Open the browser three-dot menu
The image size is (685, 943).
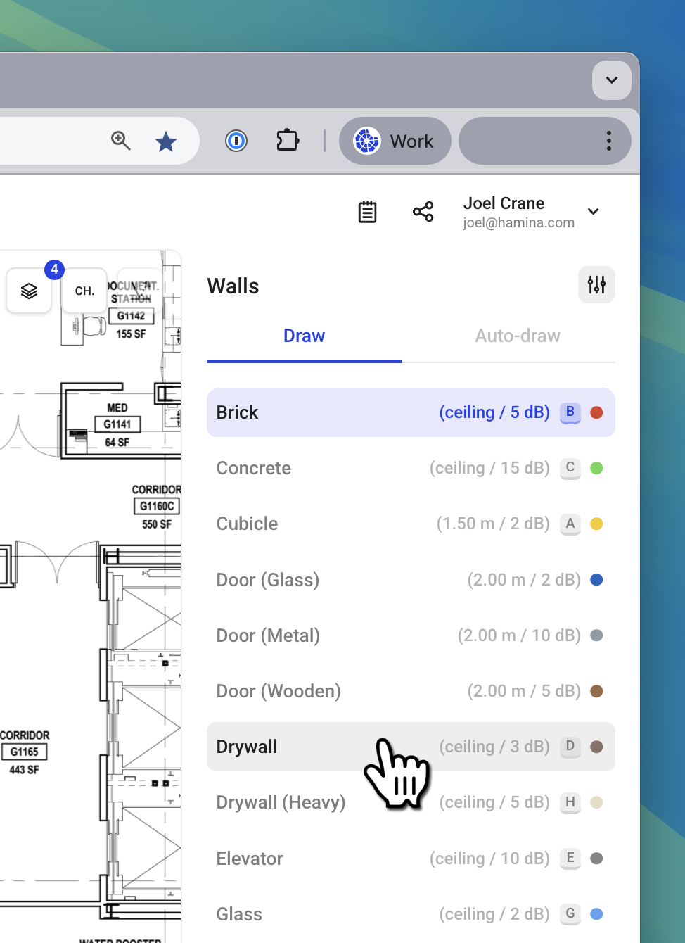pyautogui.click(x=609, y=141)
